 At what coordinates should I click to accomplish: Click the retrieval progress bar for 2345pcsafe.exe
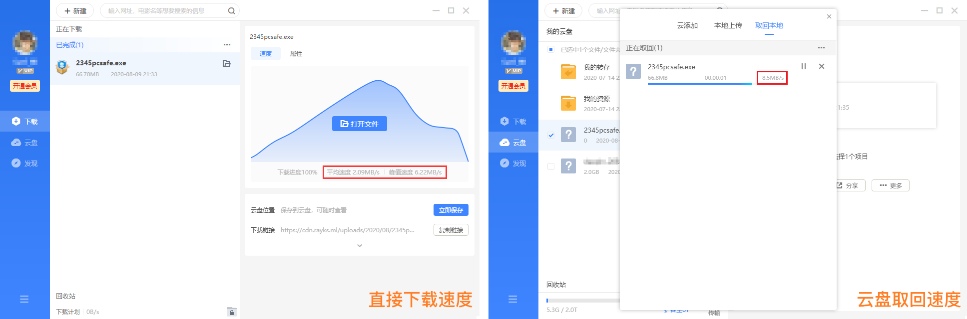coord(699,84)
